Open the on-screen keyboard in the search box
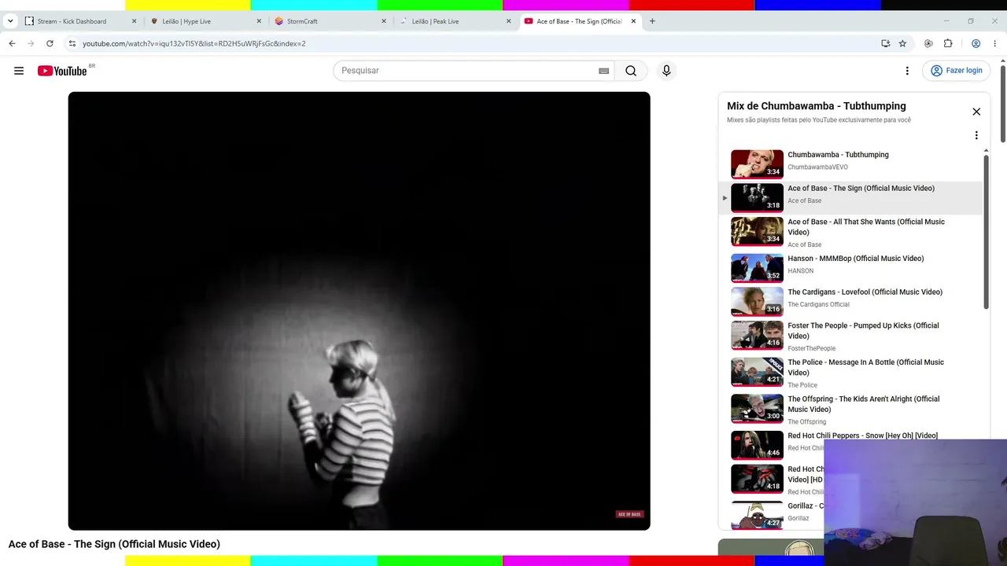Image resolution: width=1007 pixels, height=566 pixels. (603, 71)
